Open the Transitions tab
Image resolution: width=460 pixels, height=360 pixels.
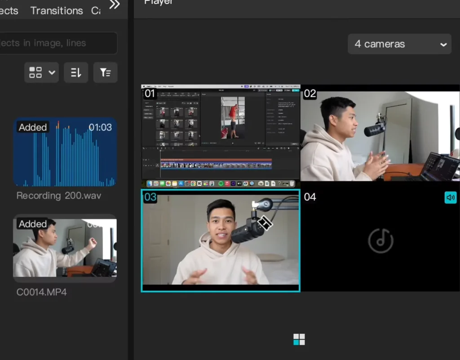point(57,11)
